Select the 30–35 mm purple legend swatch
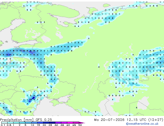164x126 pixels. tap(58, 123)
